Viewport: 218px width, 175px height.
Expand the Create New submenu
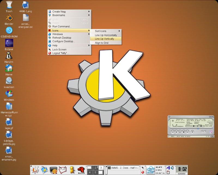tap(69, 11)
